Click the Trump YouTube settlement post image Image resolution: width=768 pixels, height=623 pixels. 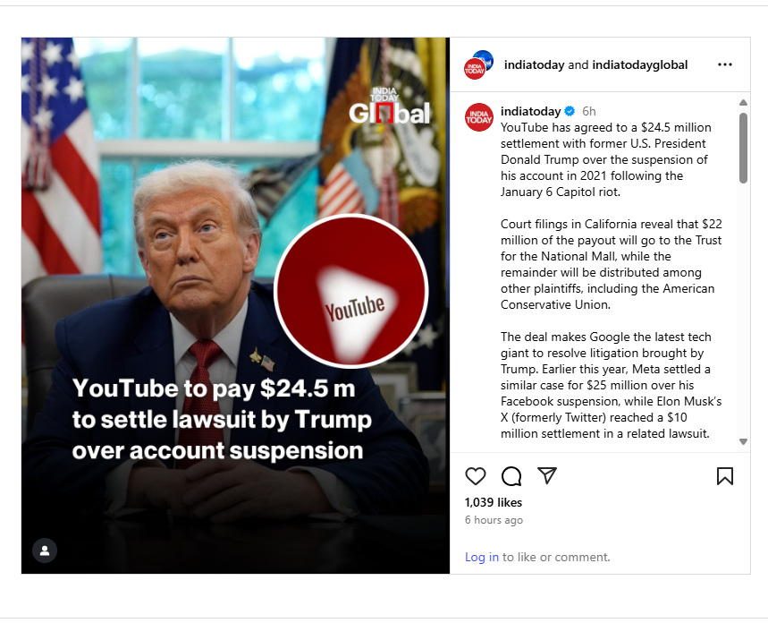coord(235,305)
